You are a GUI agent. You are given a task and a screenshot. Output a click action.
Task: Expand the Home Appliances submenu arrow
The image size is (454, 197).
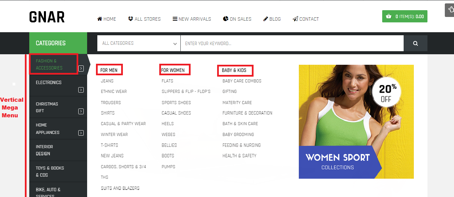tap(81, 133)
